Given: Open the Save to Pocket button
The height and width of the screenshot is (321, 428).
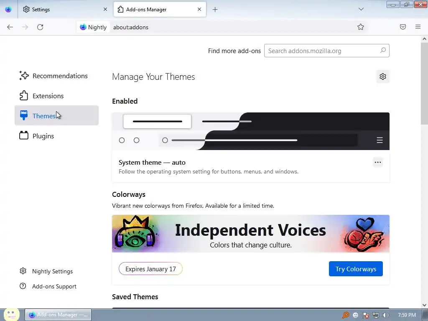Looking at the screenshot, I should [403, 27].
